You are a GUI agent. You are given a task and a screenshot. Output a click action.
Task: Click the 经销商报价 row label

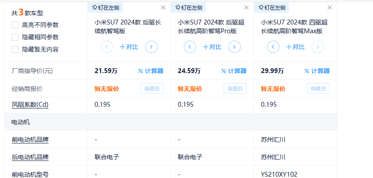27,89
